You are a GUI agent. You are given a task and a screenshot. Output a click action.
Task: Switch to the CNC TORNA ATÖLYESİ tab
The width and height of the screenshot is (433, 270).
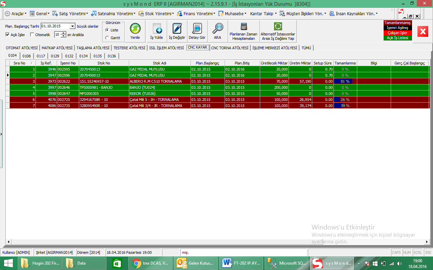pos(230,48)
